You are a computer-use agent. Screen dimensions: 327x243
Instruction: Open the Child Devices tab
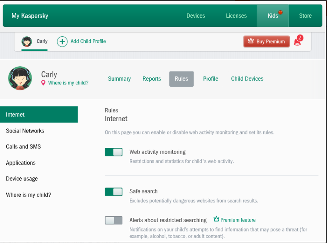point(247,79)
